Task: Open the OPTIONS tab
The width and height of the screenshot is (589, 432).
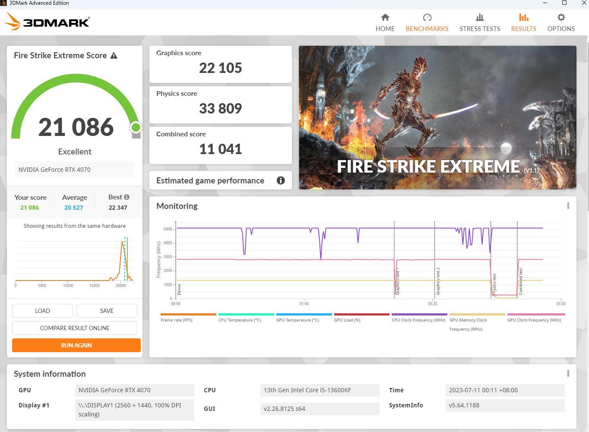Action: point(561,23)
